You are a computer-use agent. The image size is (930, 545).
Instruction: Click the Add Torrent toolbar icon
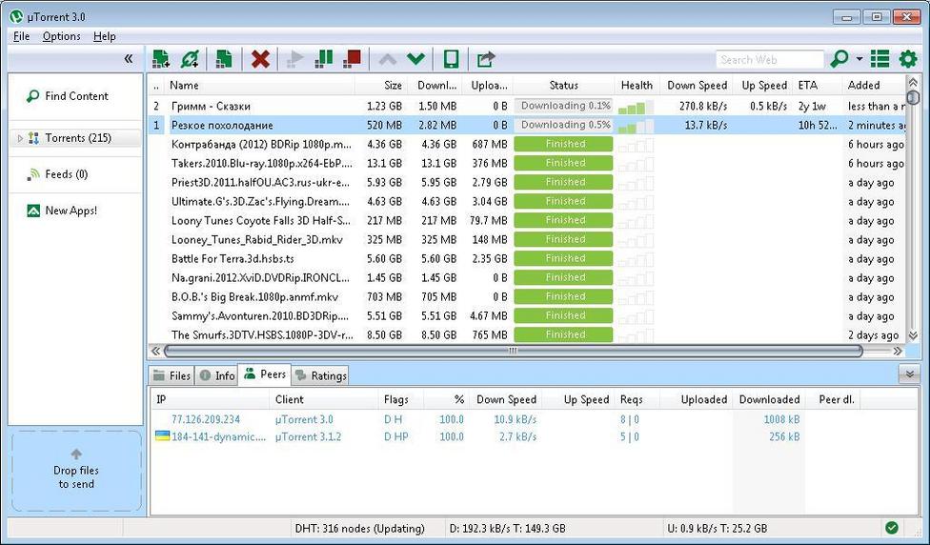click(161, 59)
